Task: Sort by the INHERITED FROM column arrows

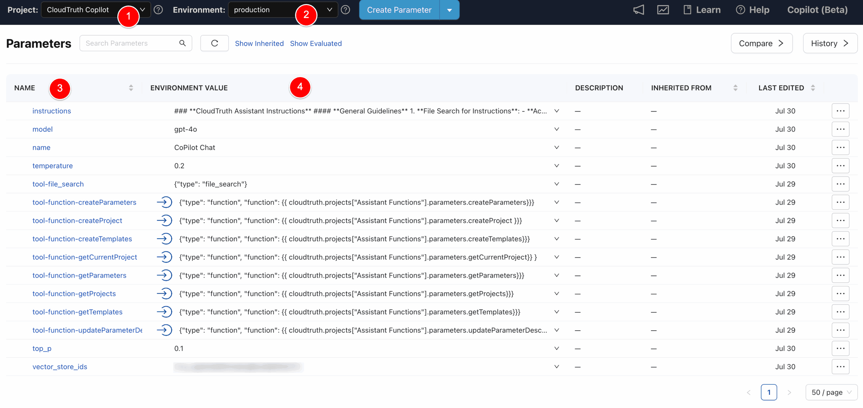Action: (735, 88)
